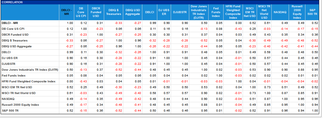Image resolution: width=323 pixels, height=118 pixels.
Task: Click 0.53 in the Dow Jones Industrials row
Action: 253,70
